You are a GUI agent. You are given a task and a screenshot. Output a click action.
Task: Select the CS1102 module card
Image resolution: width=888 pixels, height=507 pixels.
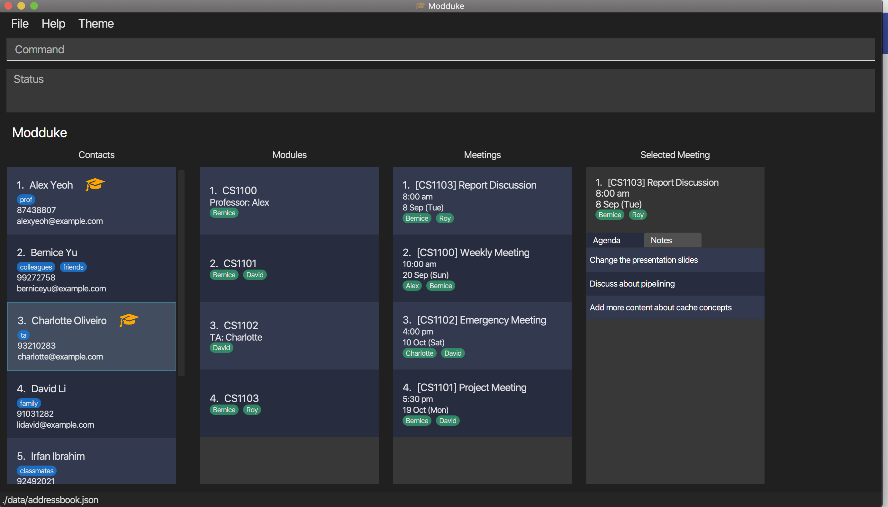(289, 336)
